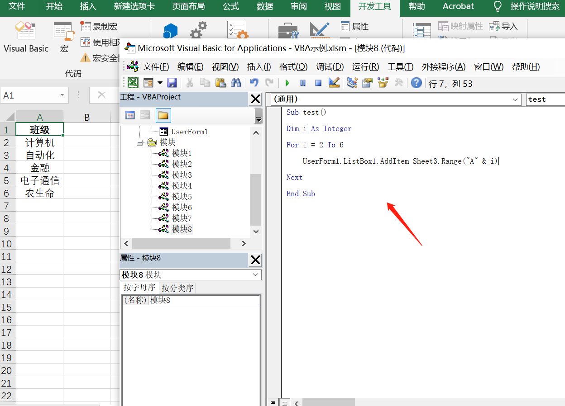Toggle Folders view in project pane
Viewport: 565px width, 406px height.
[x=163, y=115]
